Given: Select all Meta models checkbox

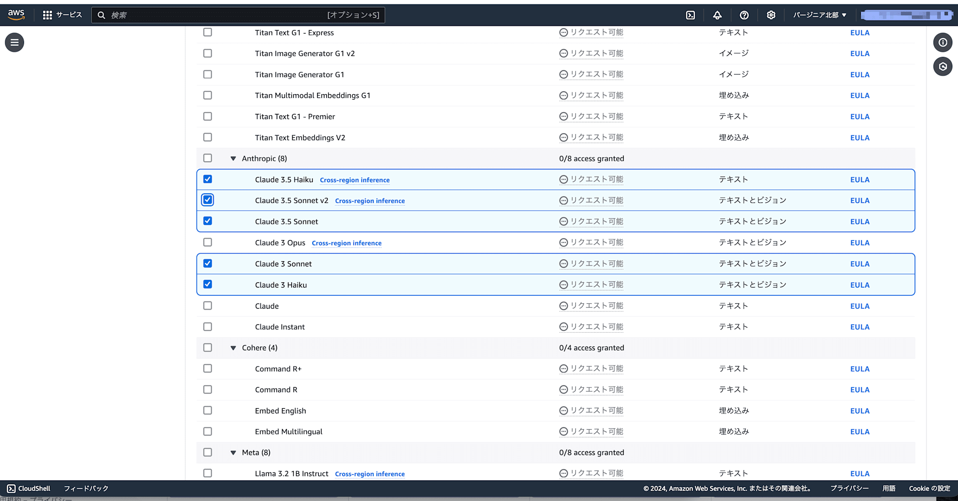Looking at the screenshot, I should 207,452.
